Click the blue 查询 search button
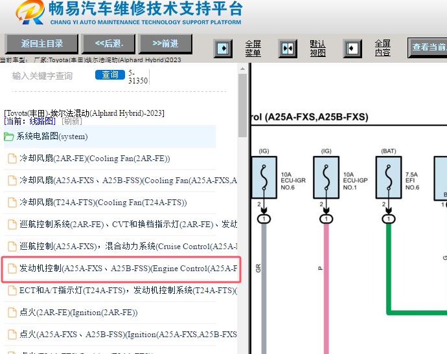Viewport: 447px width, 354px height. (110, 74)
